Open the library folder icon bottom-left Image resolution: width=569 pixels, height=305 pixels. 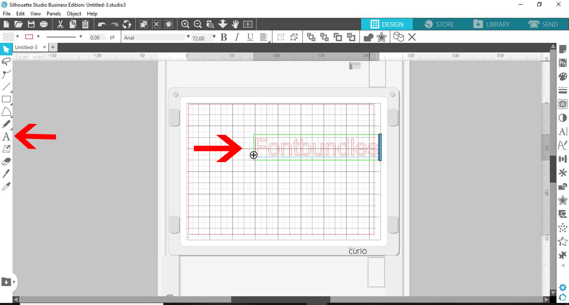pos(6,282)
